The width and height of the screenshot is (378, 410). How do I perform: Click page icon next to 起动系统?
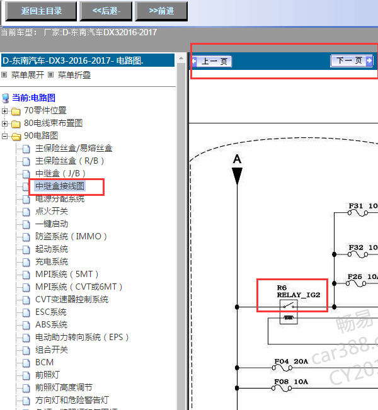click(26, 249)
